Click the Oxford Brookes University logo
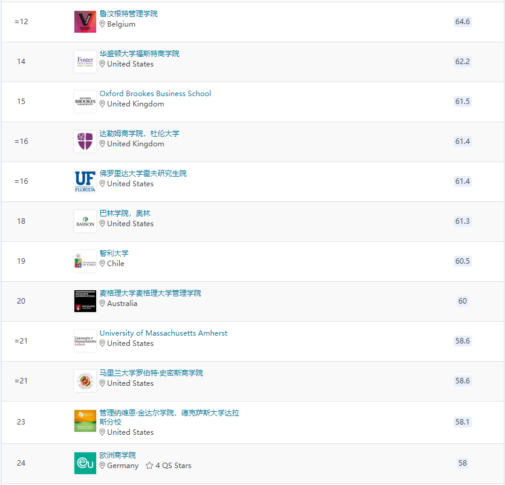 [x=85, y=102]
